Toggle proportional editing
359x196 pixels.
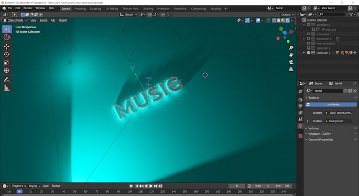coord(163,15)
